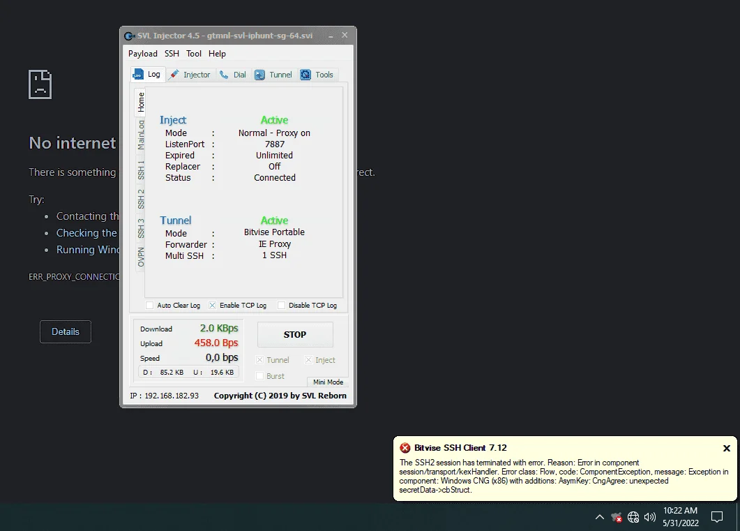Click the STOP button

(x=295, y=335)
